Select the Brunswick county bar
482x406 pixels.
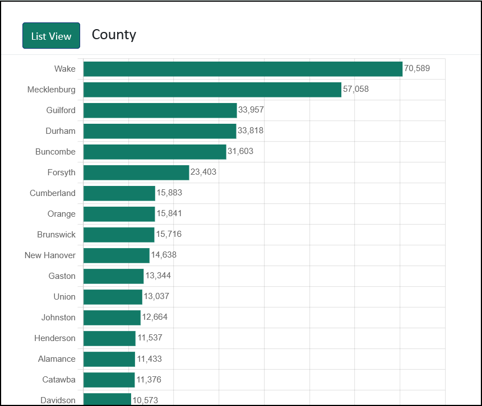point(119,235)
